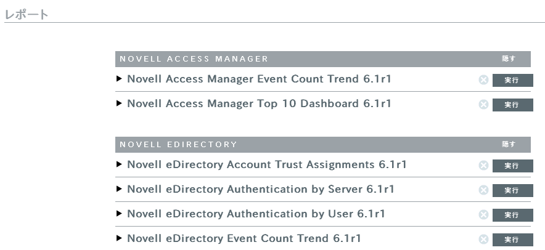Hide the Novell Access Manager section
Viewport: 545px width, 250px height.
coord(509,59)
